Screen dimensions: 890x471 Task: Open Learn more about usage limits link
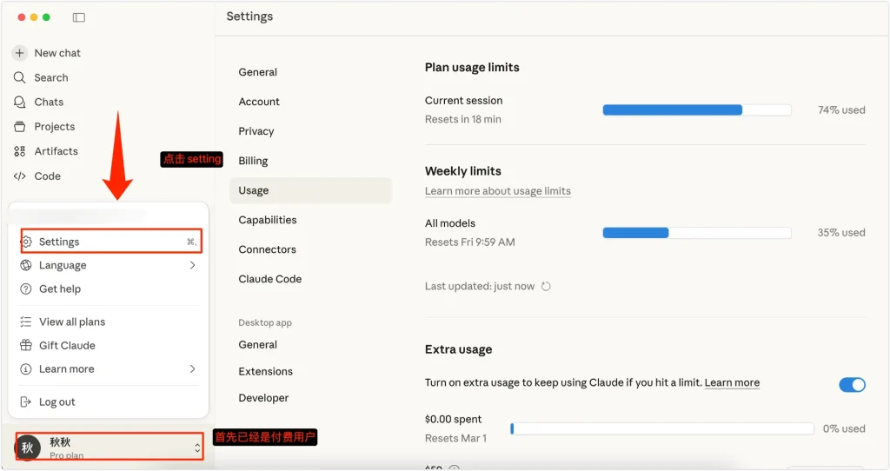click(x=497, y=191)
